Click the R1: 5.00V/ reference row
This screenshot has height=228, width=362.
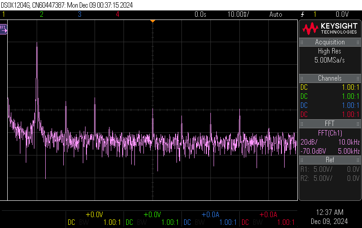click(x=330, y=169)
